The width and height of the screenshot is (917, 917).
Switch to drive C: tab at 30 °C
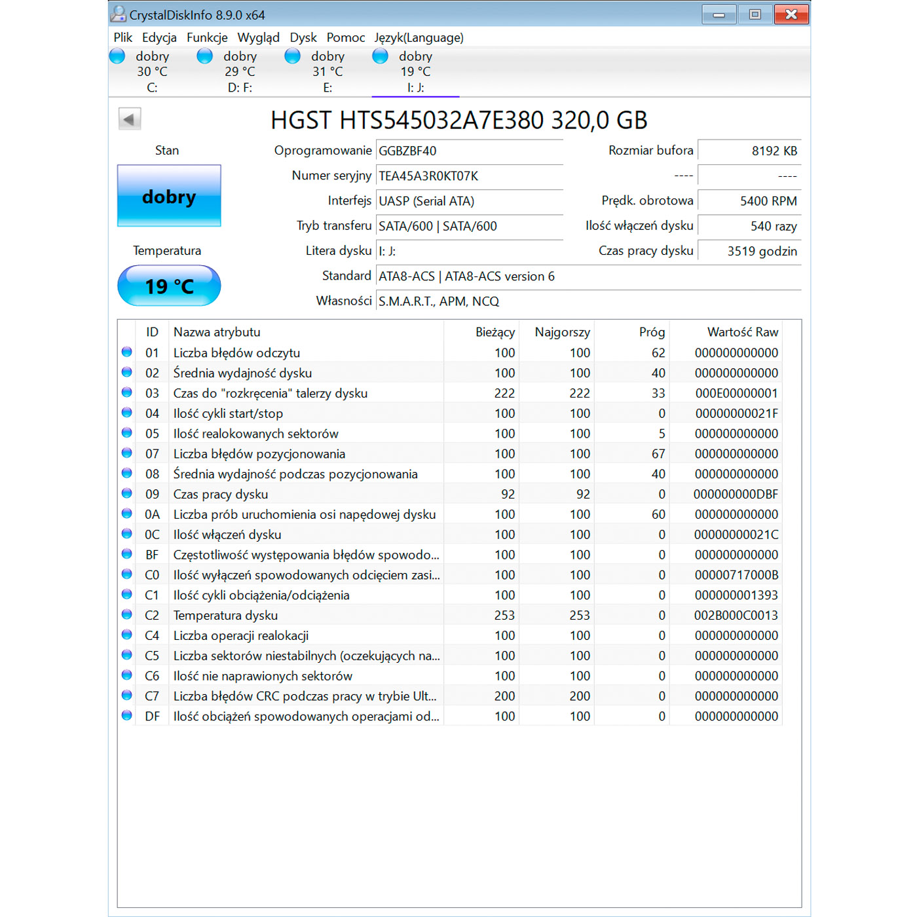coord(152,71)
